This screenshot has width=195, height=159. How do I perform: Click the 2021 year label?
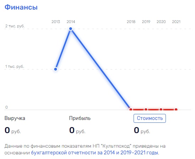pyautogui.click(x=176, y=22)
